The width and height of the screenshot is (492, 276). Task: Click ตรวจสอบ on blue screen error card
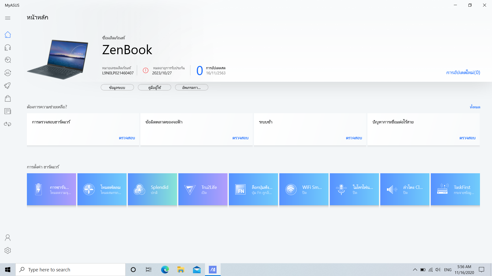[240, 138]
